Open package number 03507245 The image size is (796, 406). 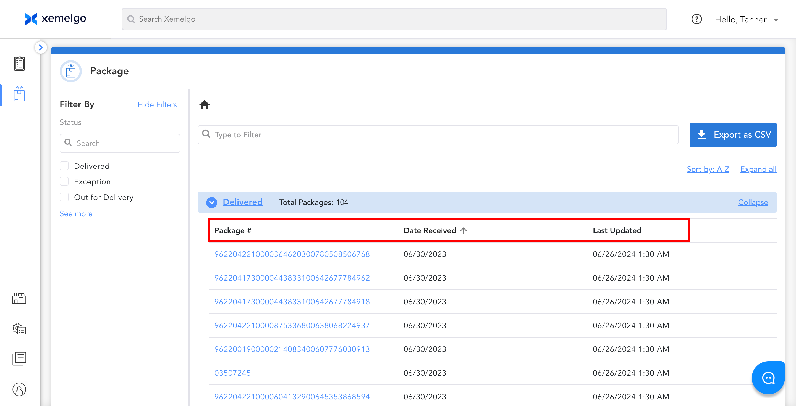pos(232,373)
